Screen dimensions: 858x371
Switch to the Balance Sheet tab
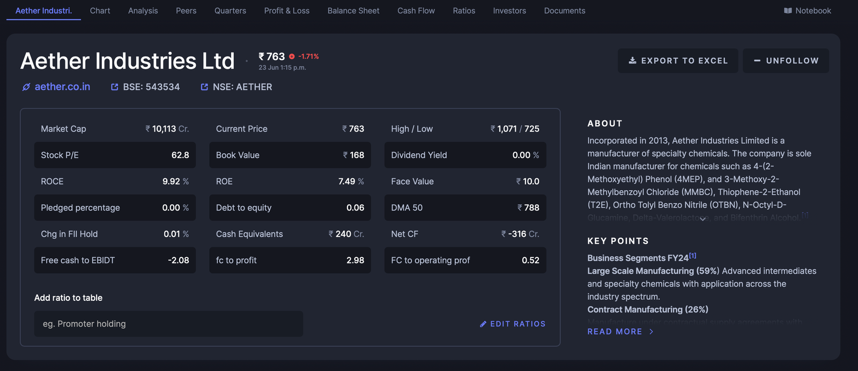(353, 11)
